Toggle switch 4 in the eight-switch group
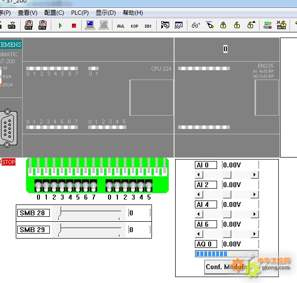 tap(70, 186)
